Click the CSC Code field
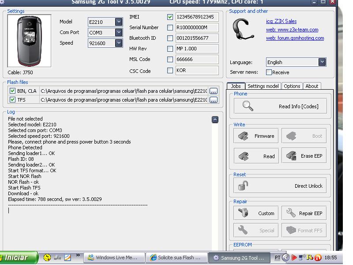The image size is (353, 265). (x=197, y=70)
